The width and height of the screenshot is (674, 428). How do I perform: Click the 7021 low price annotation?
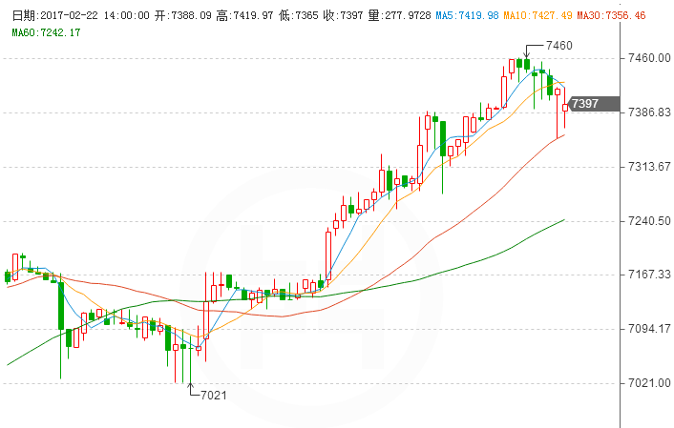215,393
